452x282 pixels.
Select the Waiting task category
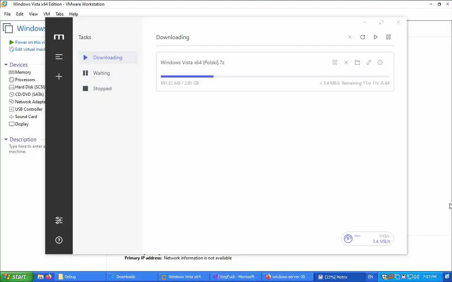click(108, 73)
